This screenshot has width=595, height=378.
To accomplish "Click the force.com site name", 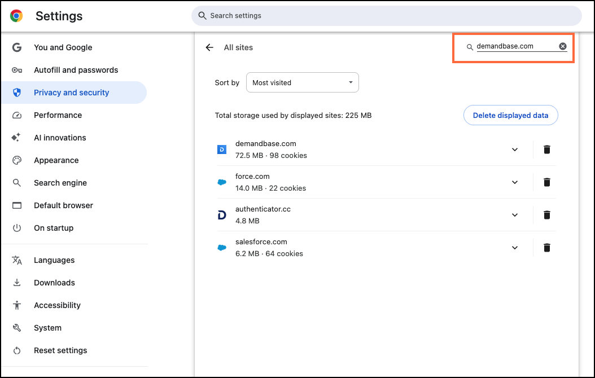I will pos(252,176).
